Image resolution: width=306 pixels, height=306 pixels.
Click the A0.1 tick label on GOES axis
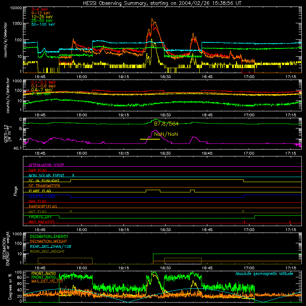[x=18, y=148]
